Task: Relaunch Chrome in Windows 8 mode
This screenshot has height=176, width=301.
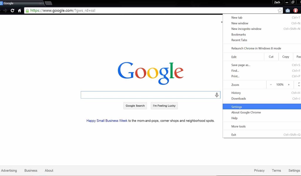Action: pos(262,48)
